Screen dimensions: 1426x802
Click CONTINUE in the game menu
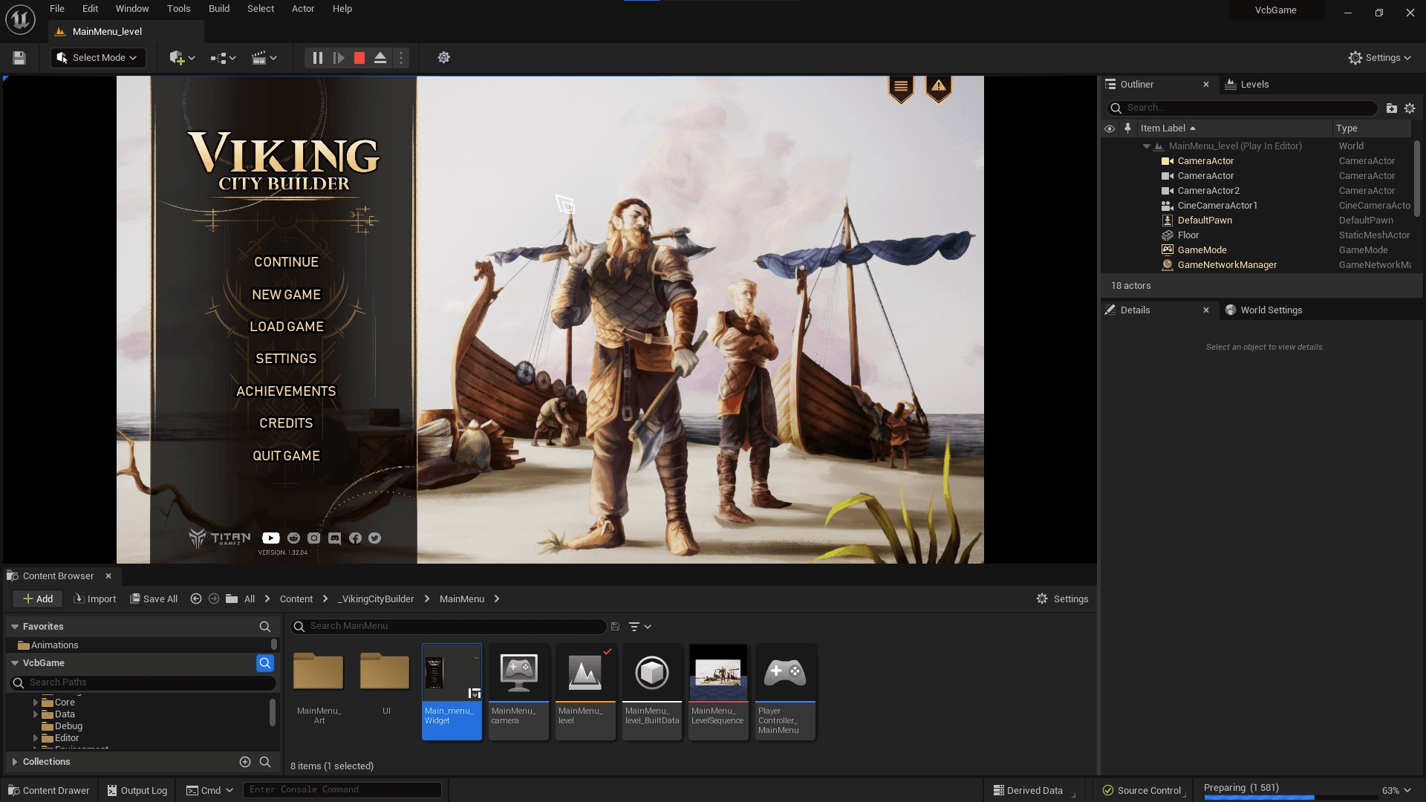[x=286, y=262]
